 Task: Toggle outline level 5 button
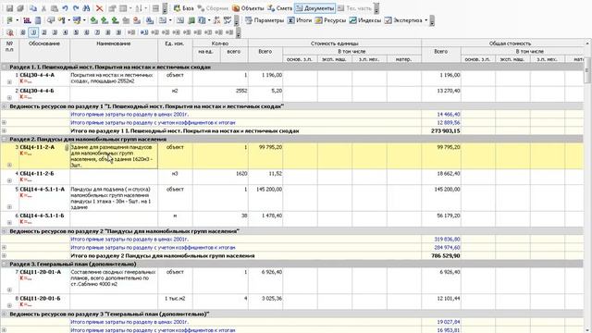76,32
